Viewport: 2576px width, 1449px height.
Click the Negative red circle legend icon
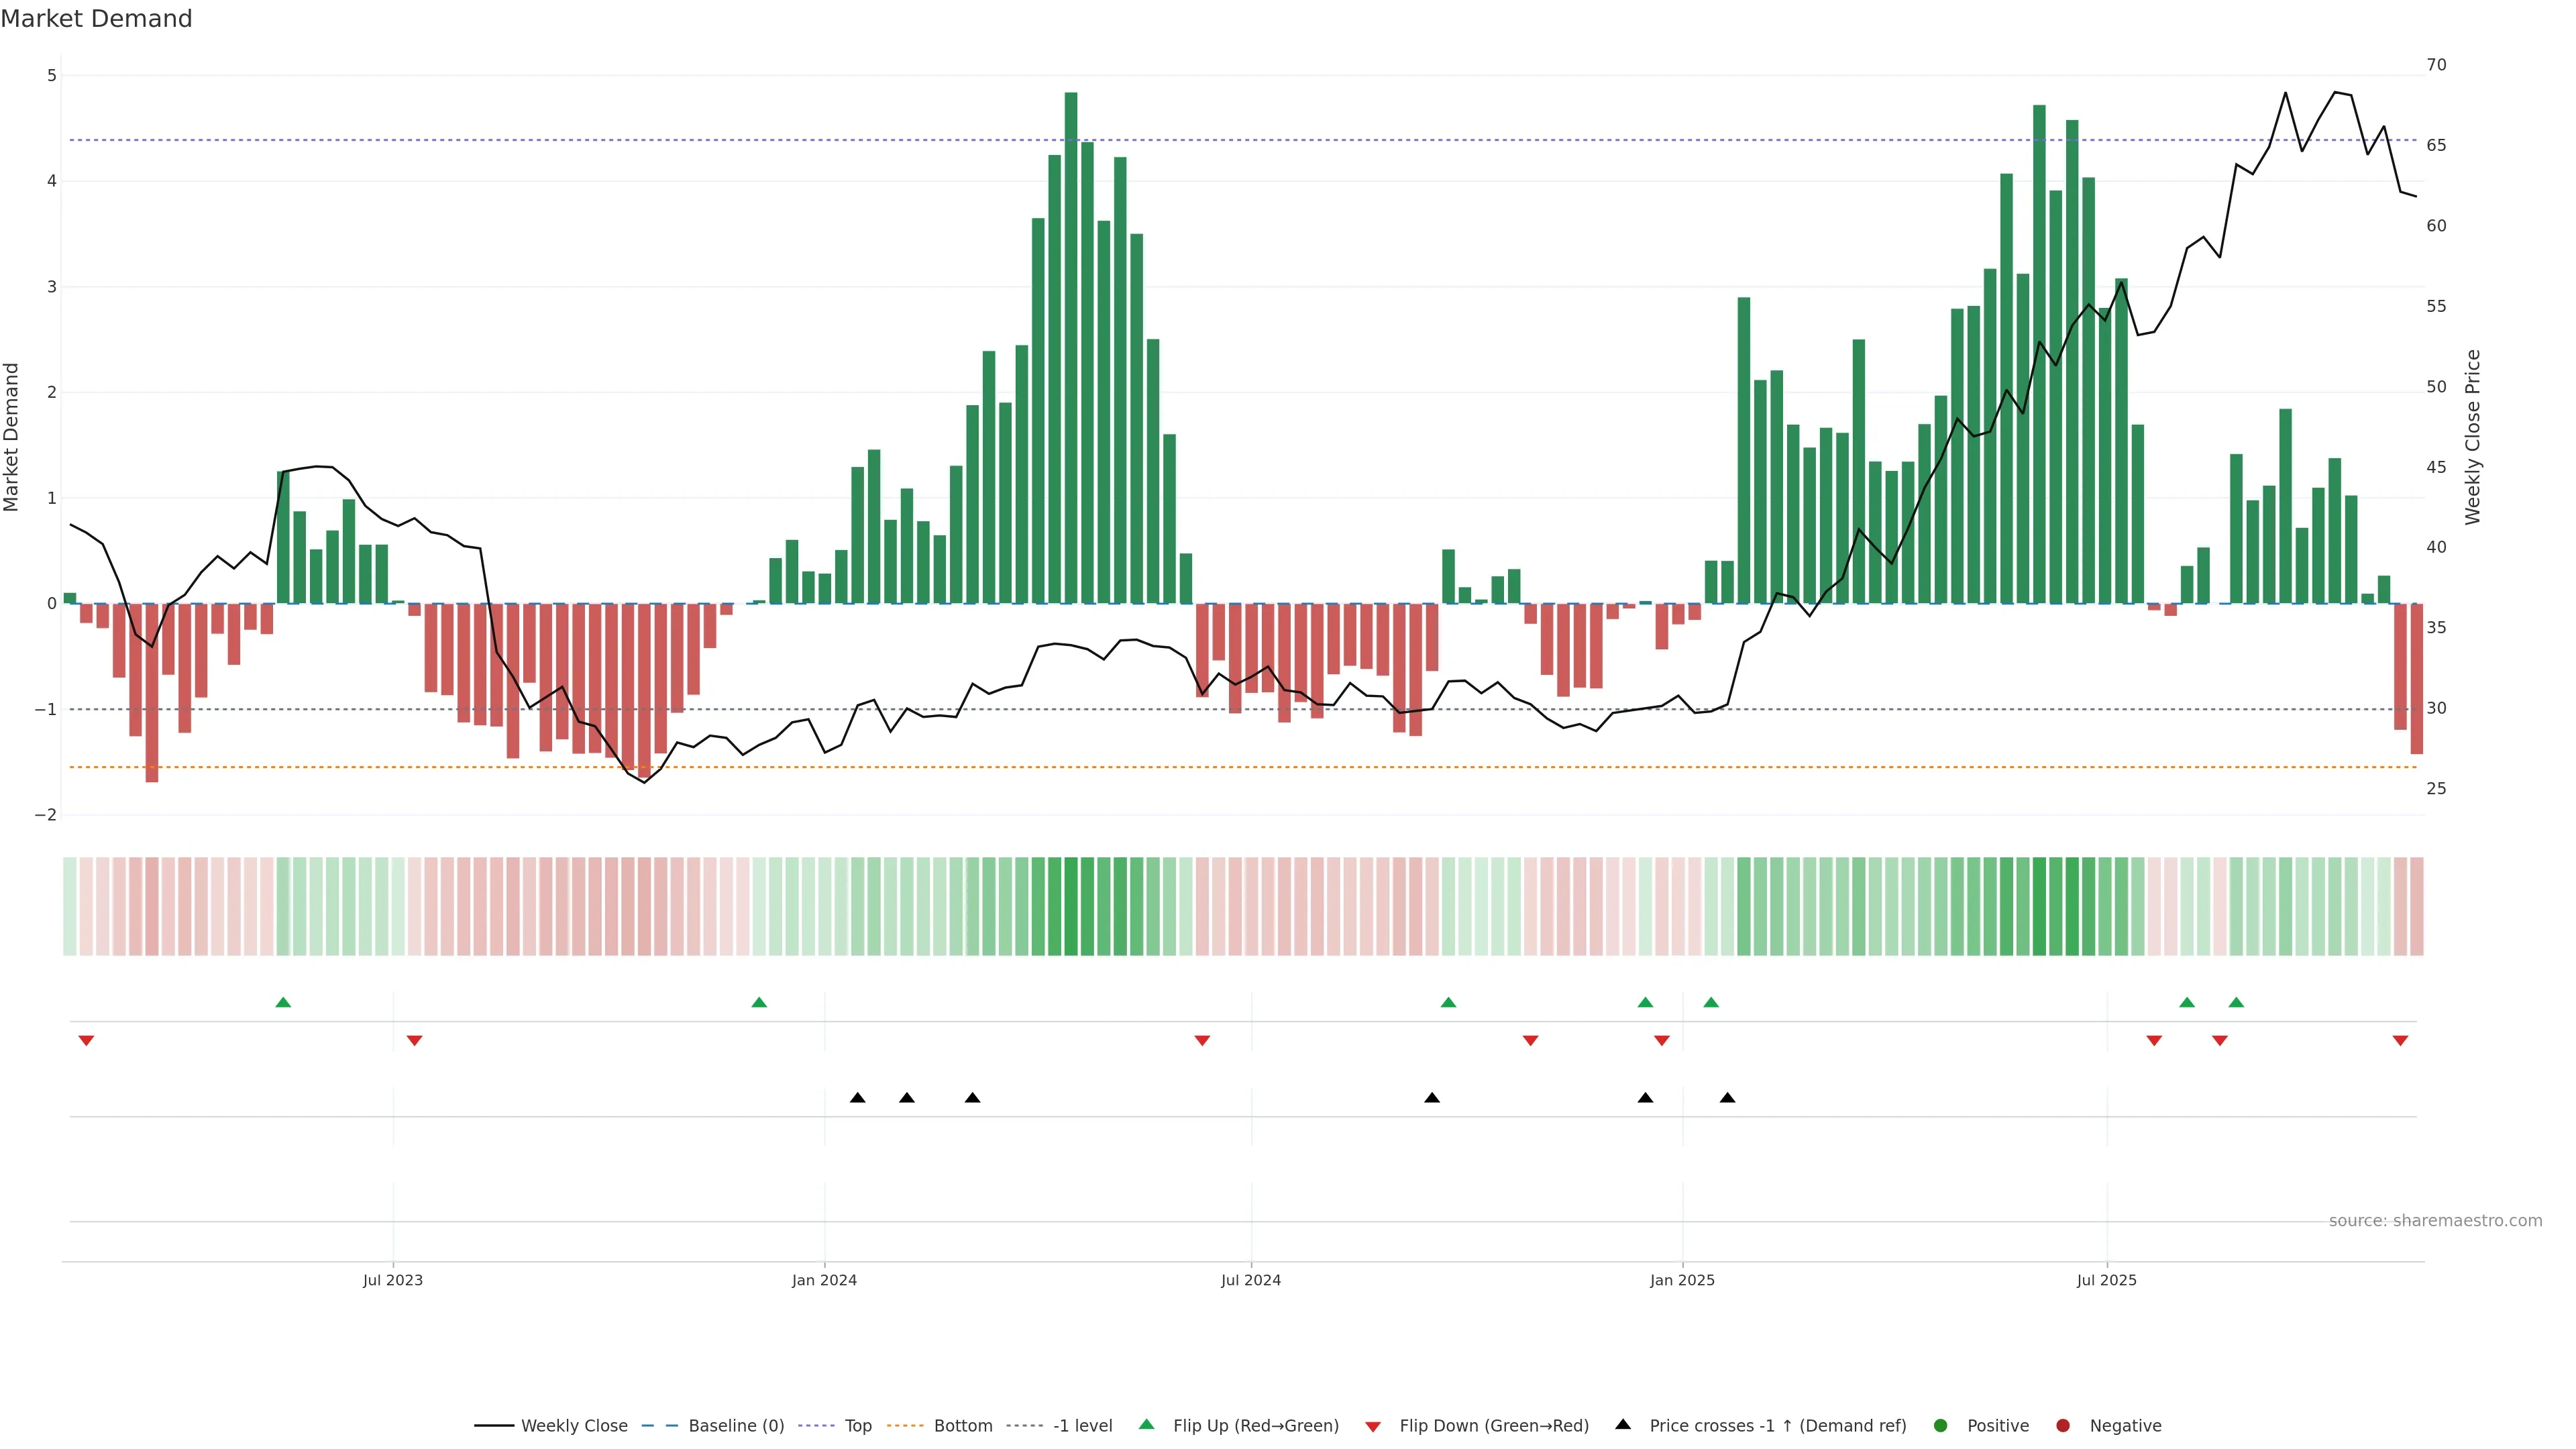(x=2063, y=1425)
